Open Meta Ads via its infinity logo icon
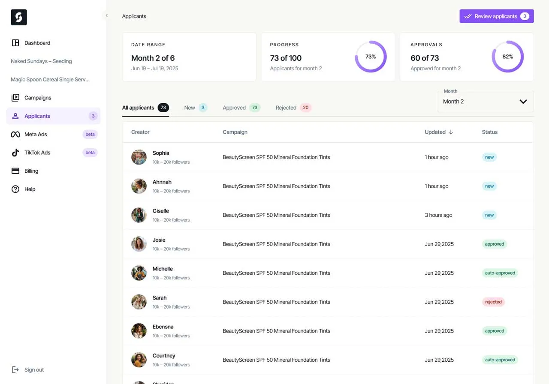 [x=15, y=134]
